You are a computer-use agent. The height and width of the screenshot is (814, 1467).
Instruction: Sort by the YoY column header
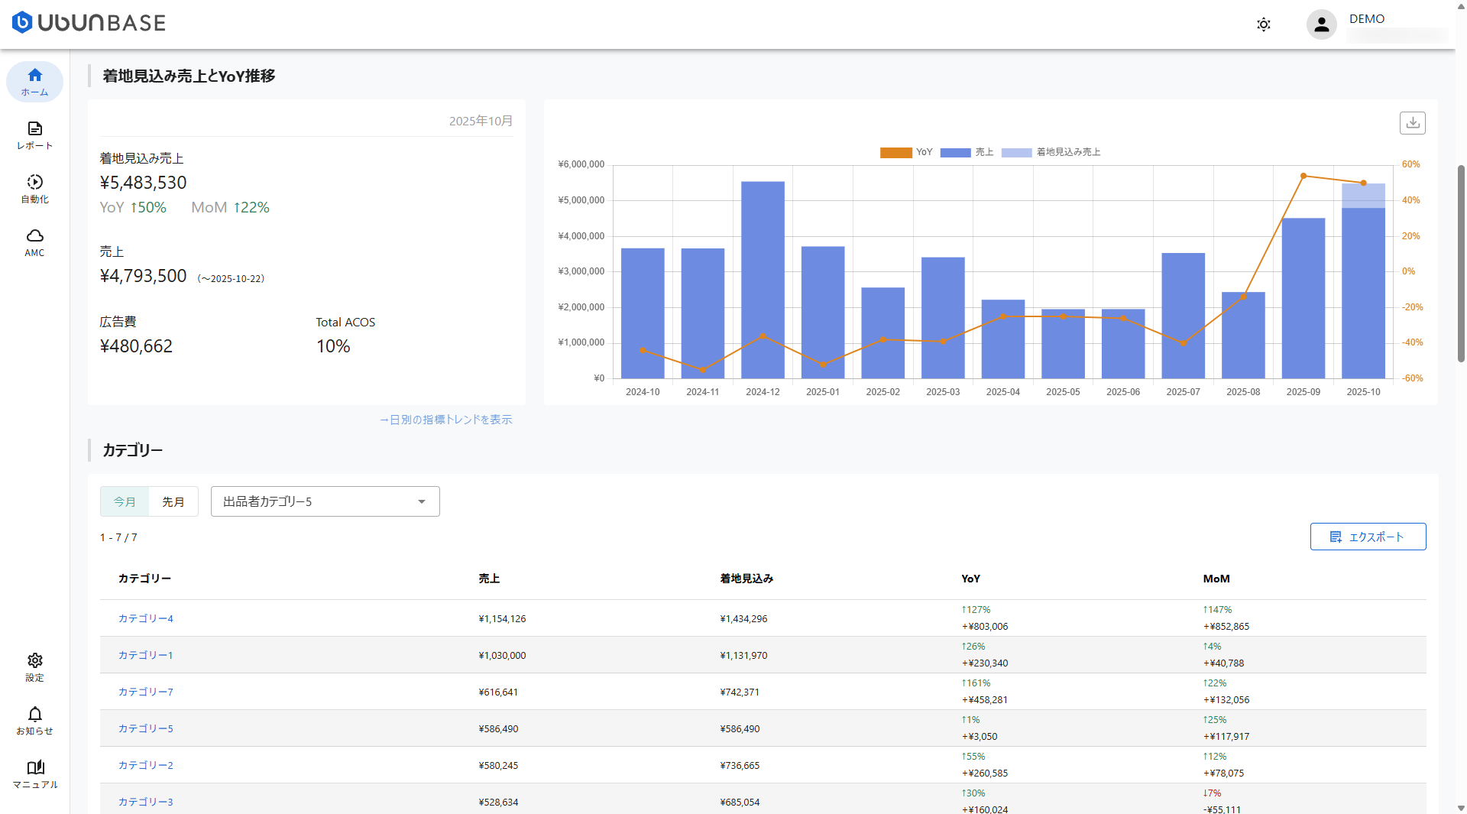[x=970, y=579]
